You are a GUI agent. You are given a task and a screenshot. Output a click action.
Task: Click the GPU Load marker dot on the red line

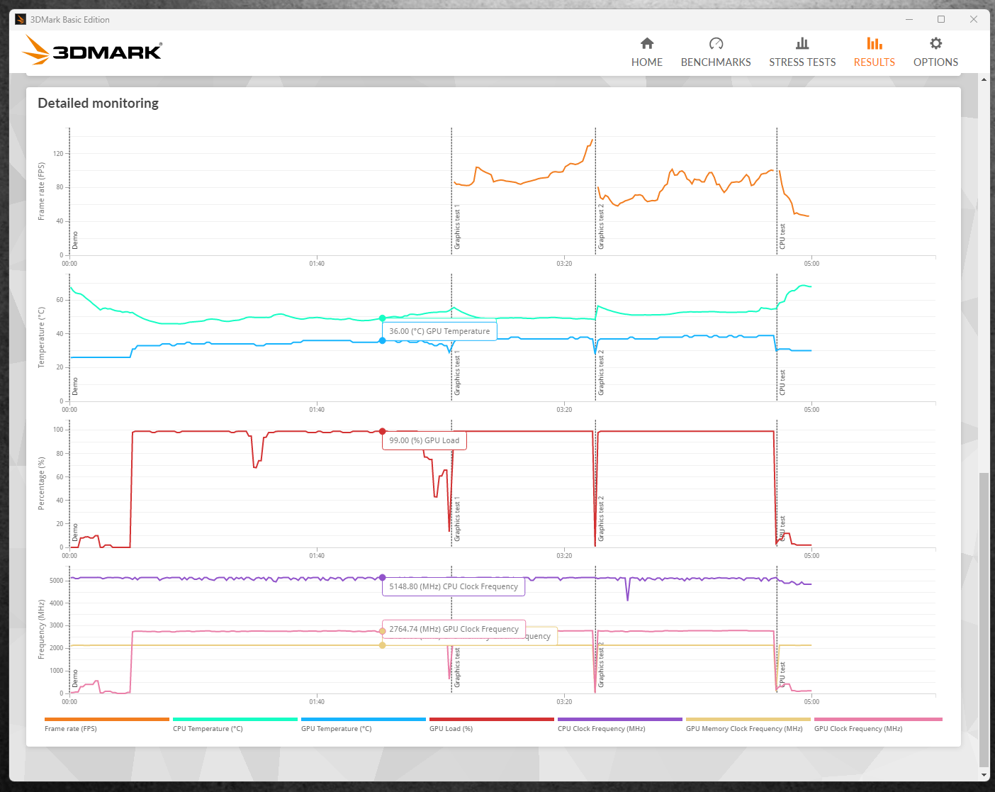tap(382, 431)
